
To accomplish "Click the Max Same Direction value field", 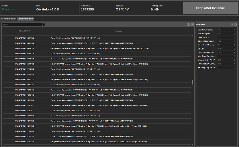I will coord(225,56).
